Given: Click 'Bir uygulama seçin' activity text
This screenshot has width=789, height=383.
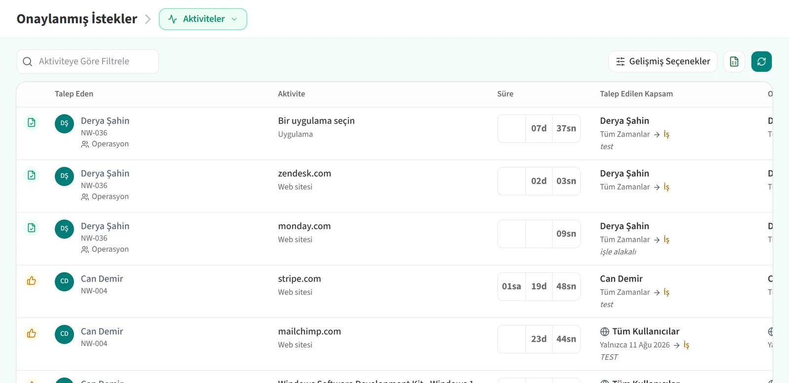Looking at the screenshot, I should tap(316, 121).
